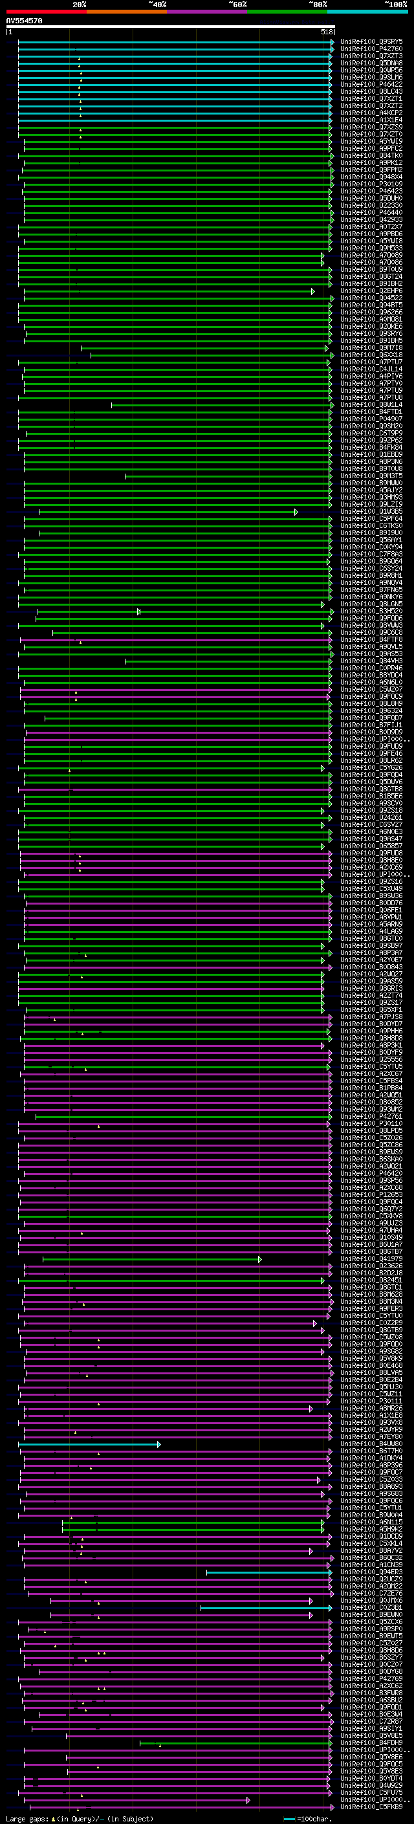Select the UniRef100_Q7XZS9 entry

(x=371, y=127)
